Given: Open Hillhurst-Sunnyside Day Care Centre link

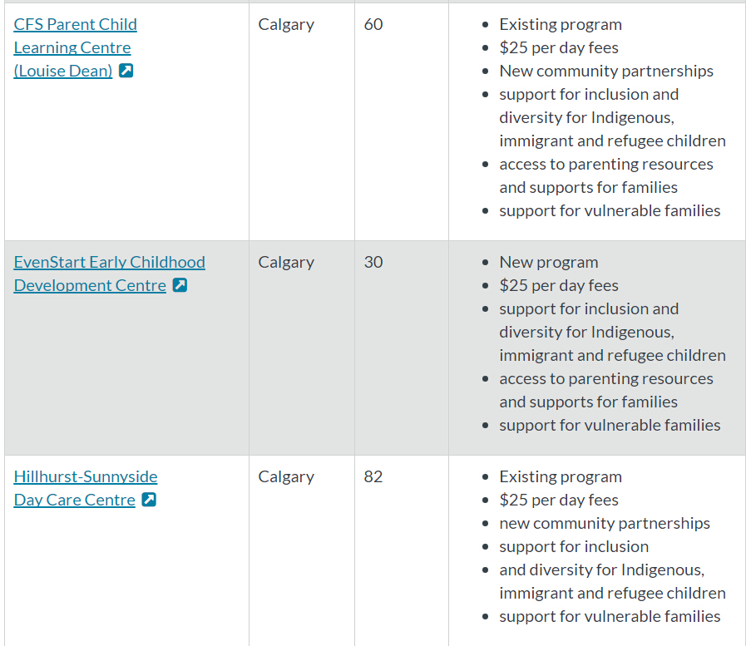Looking at the screenshot, I should click(86, 488).
